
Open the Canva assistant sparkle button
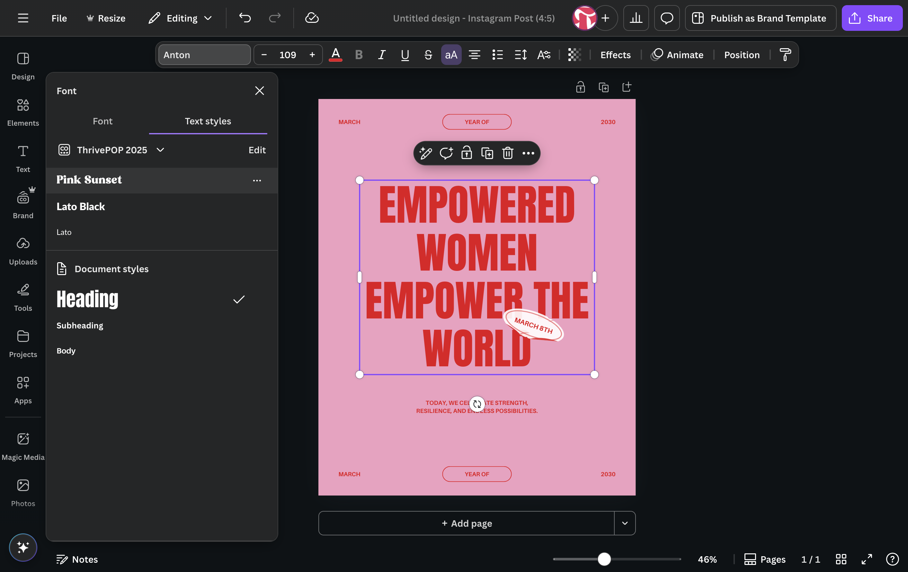pos(23,548)
